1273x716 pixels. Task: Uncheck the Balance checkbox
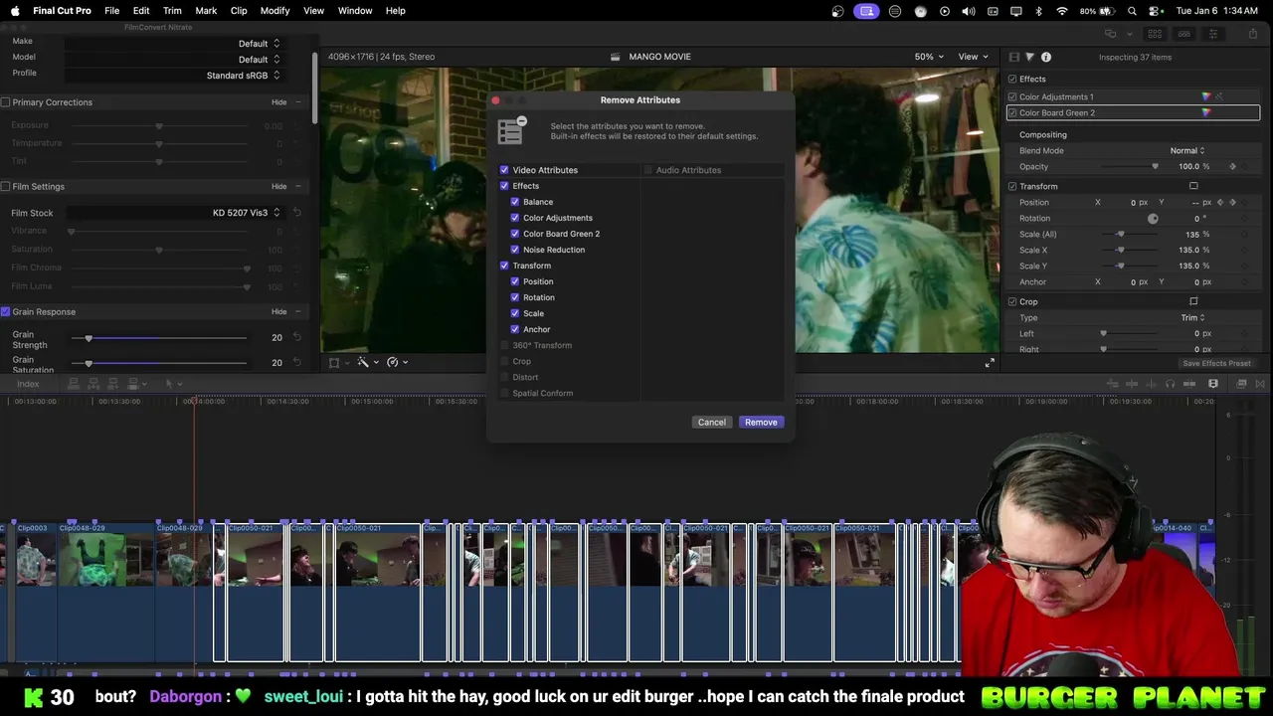tap(515, 202)
